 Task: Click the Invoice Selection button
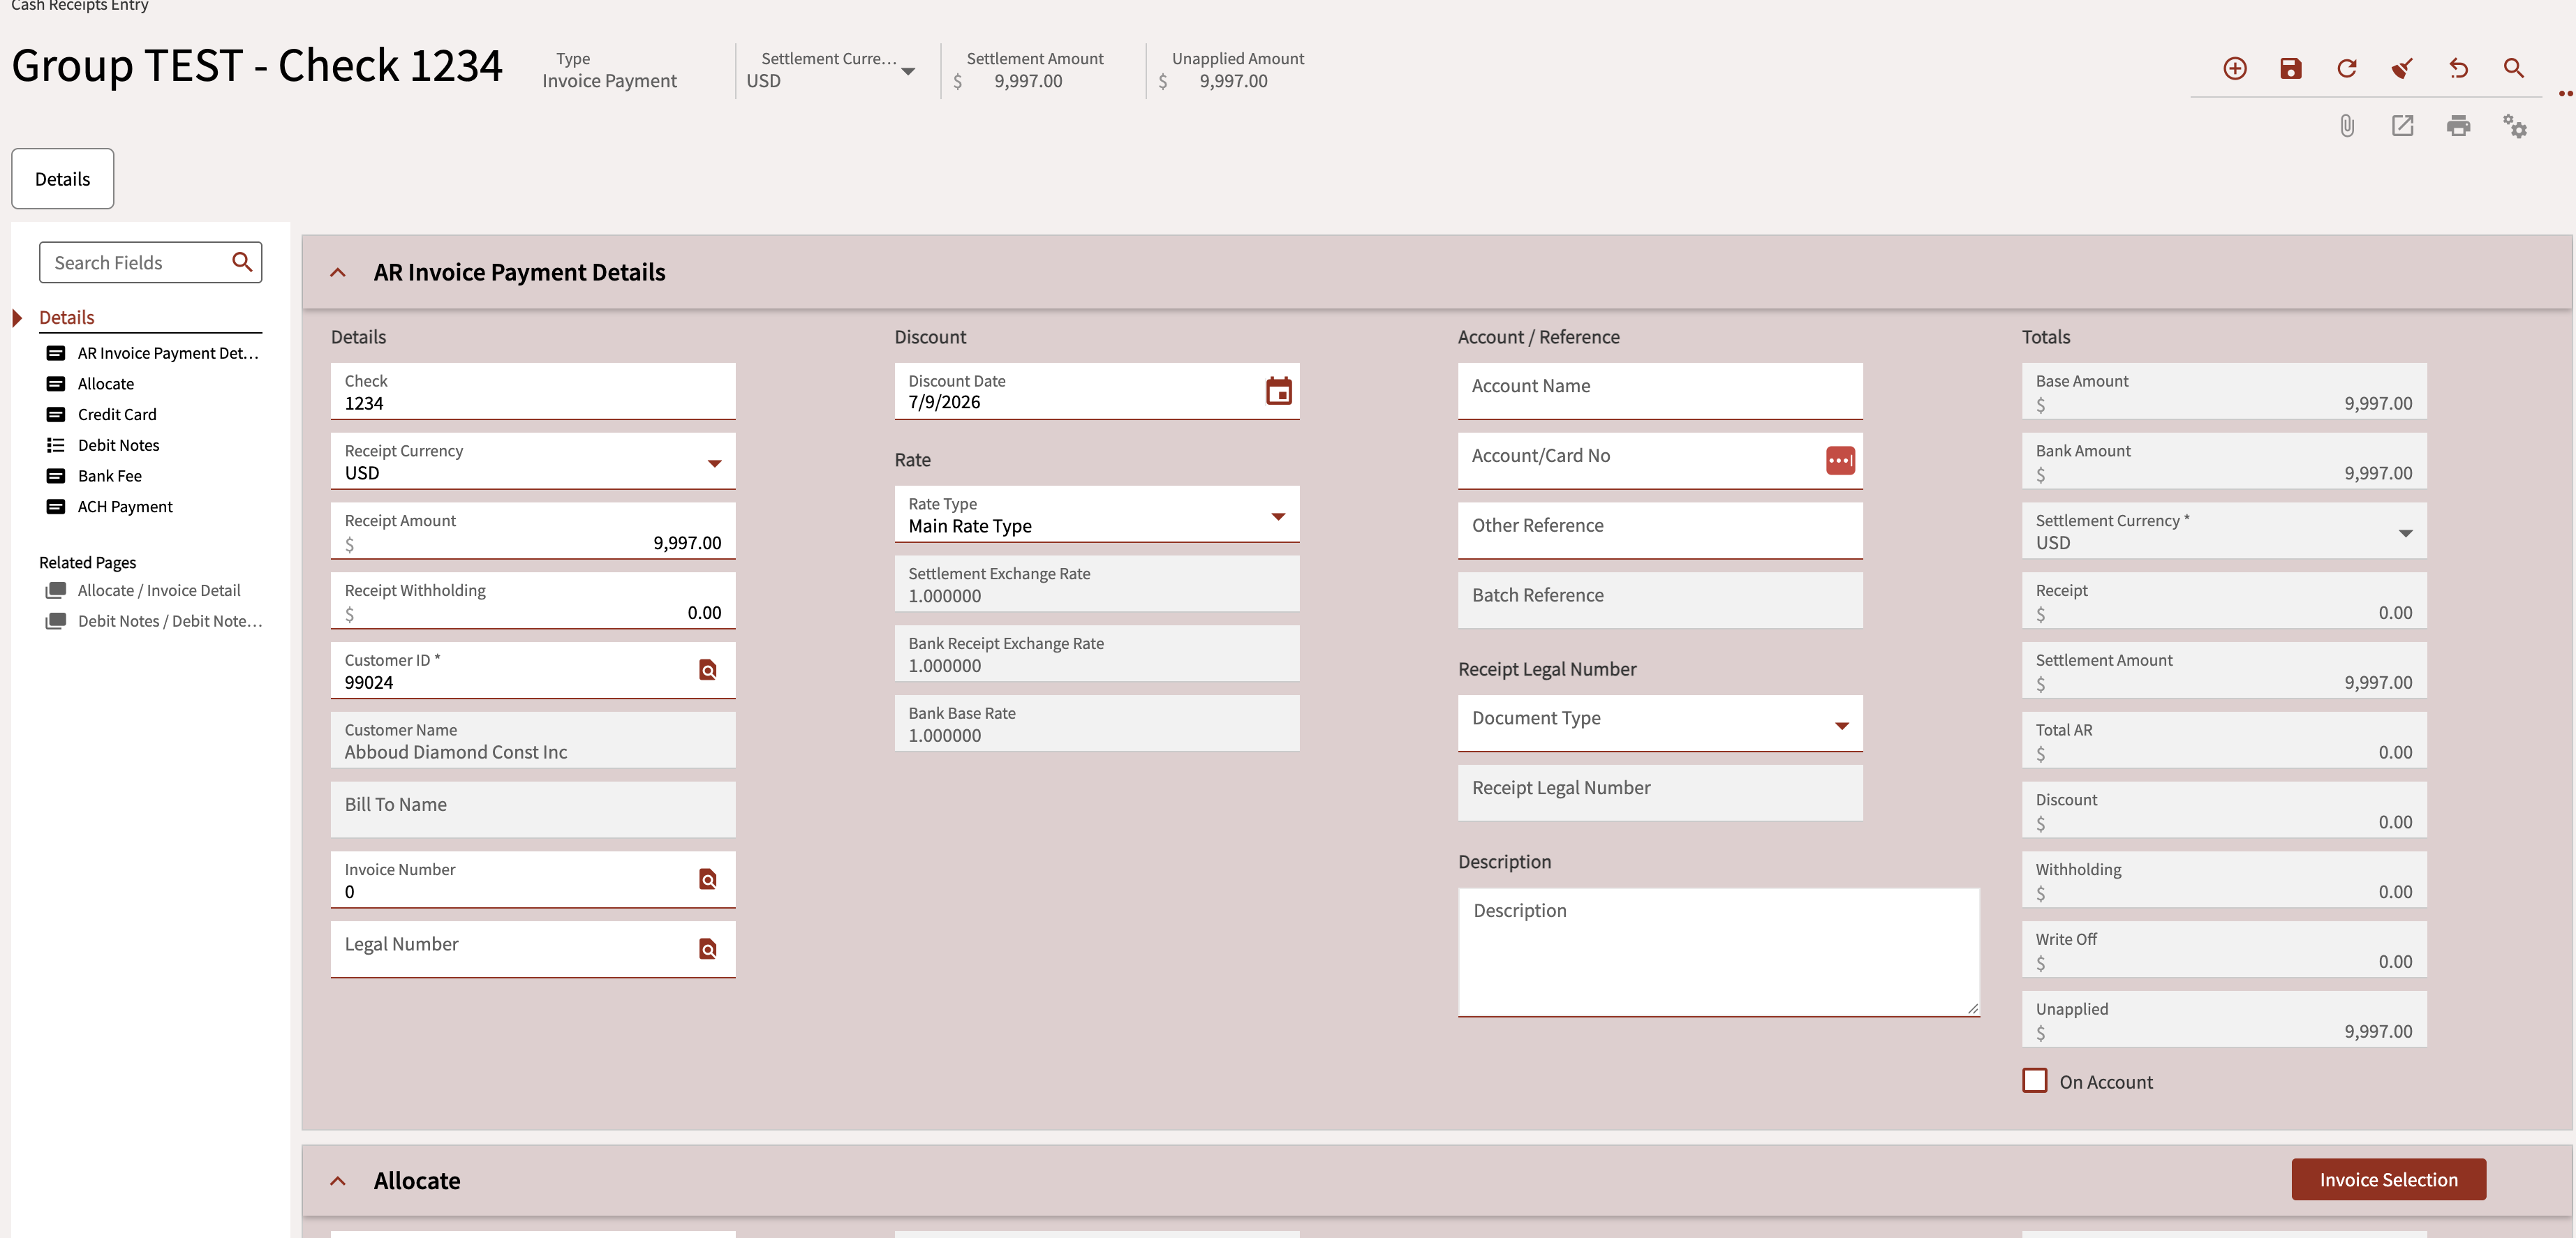pyautogui.click(x=2388, y=1180)
